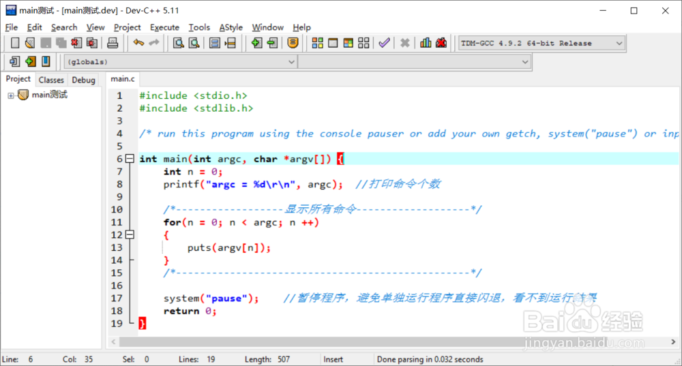Click the printf argc statement on line 8
This screenshot has width=682, height=366.
pyautogui.click(x=253, y=184)
